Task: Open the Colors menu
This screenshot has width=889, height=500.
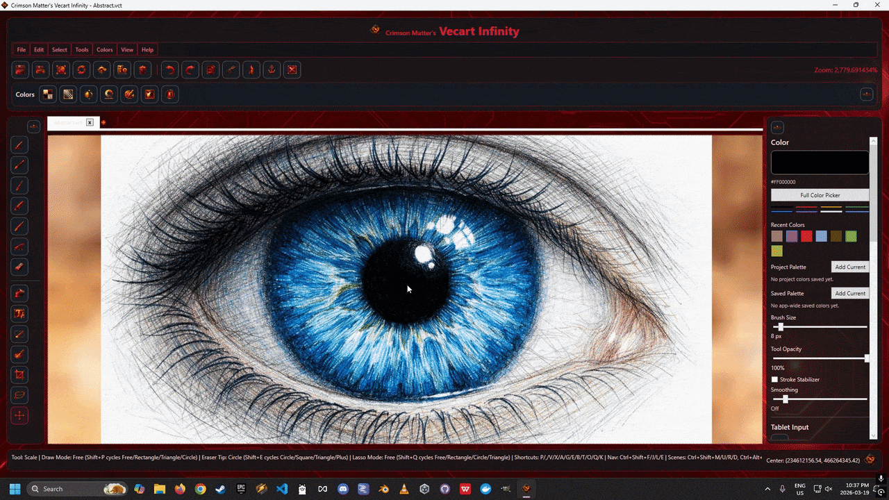Action: [x=104, y=49]
